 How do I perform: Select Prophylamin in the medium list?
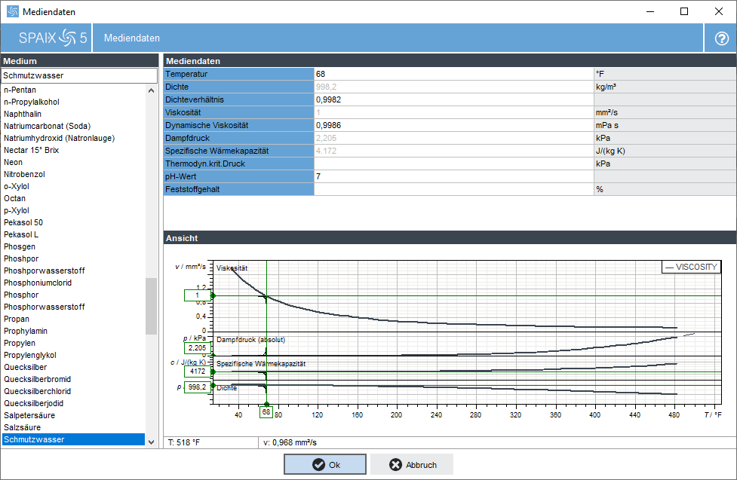[26, 331]
